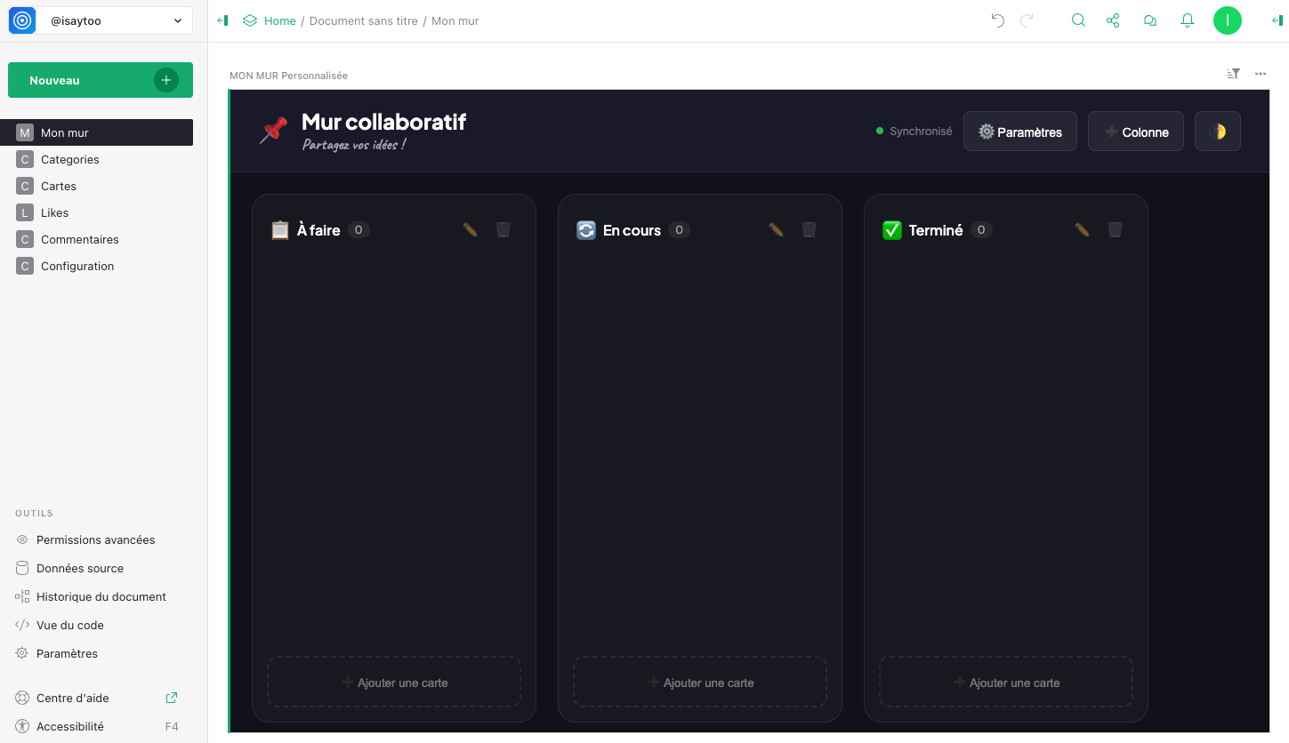This screenshot has height=743, width=1289.
Task: Open the widget three-dots menu
Action: [1261, 74]
